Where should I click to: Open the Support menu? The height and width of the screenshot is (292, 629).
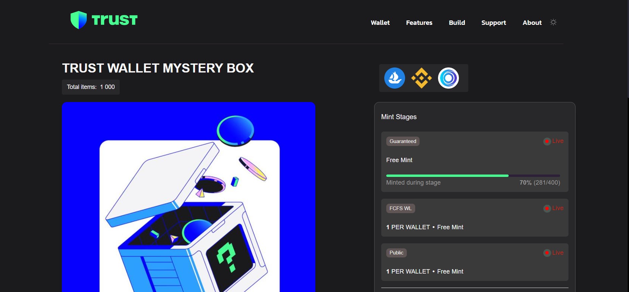click(x=494, y=22)
